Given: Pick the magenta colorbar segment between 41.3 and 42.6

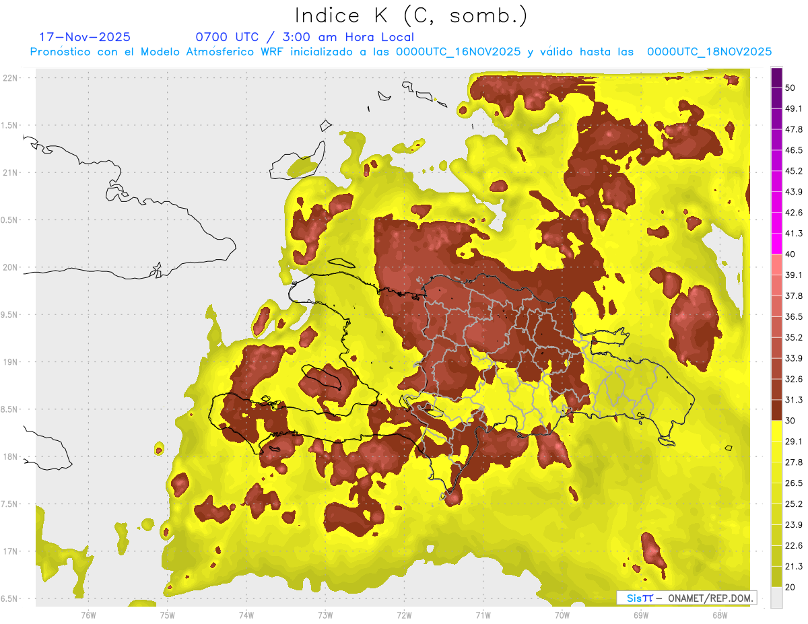Looking at the screenshot, I should tap(776, 223).
